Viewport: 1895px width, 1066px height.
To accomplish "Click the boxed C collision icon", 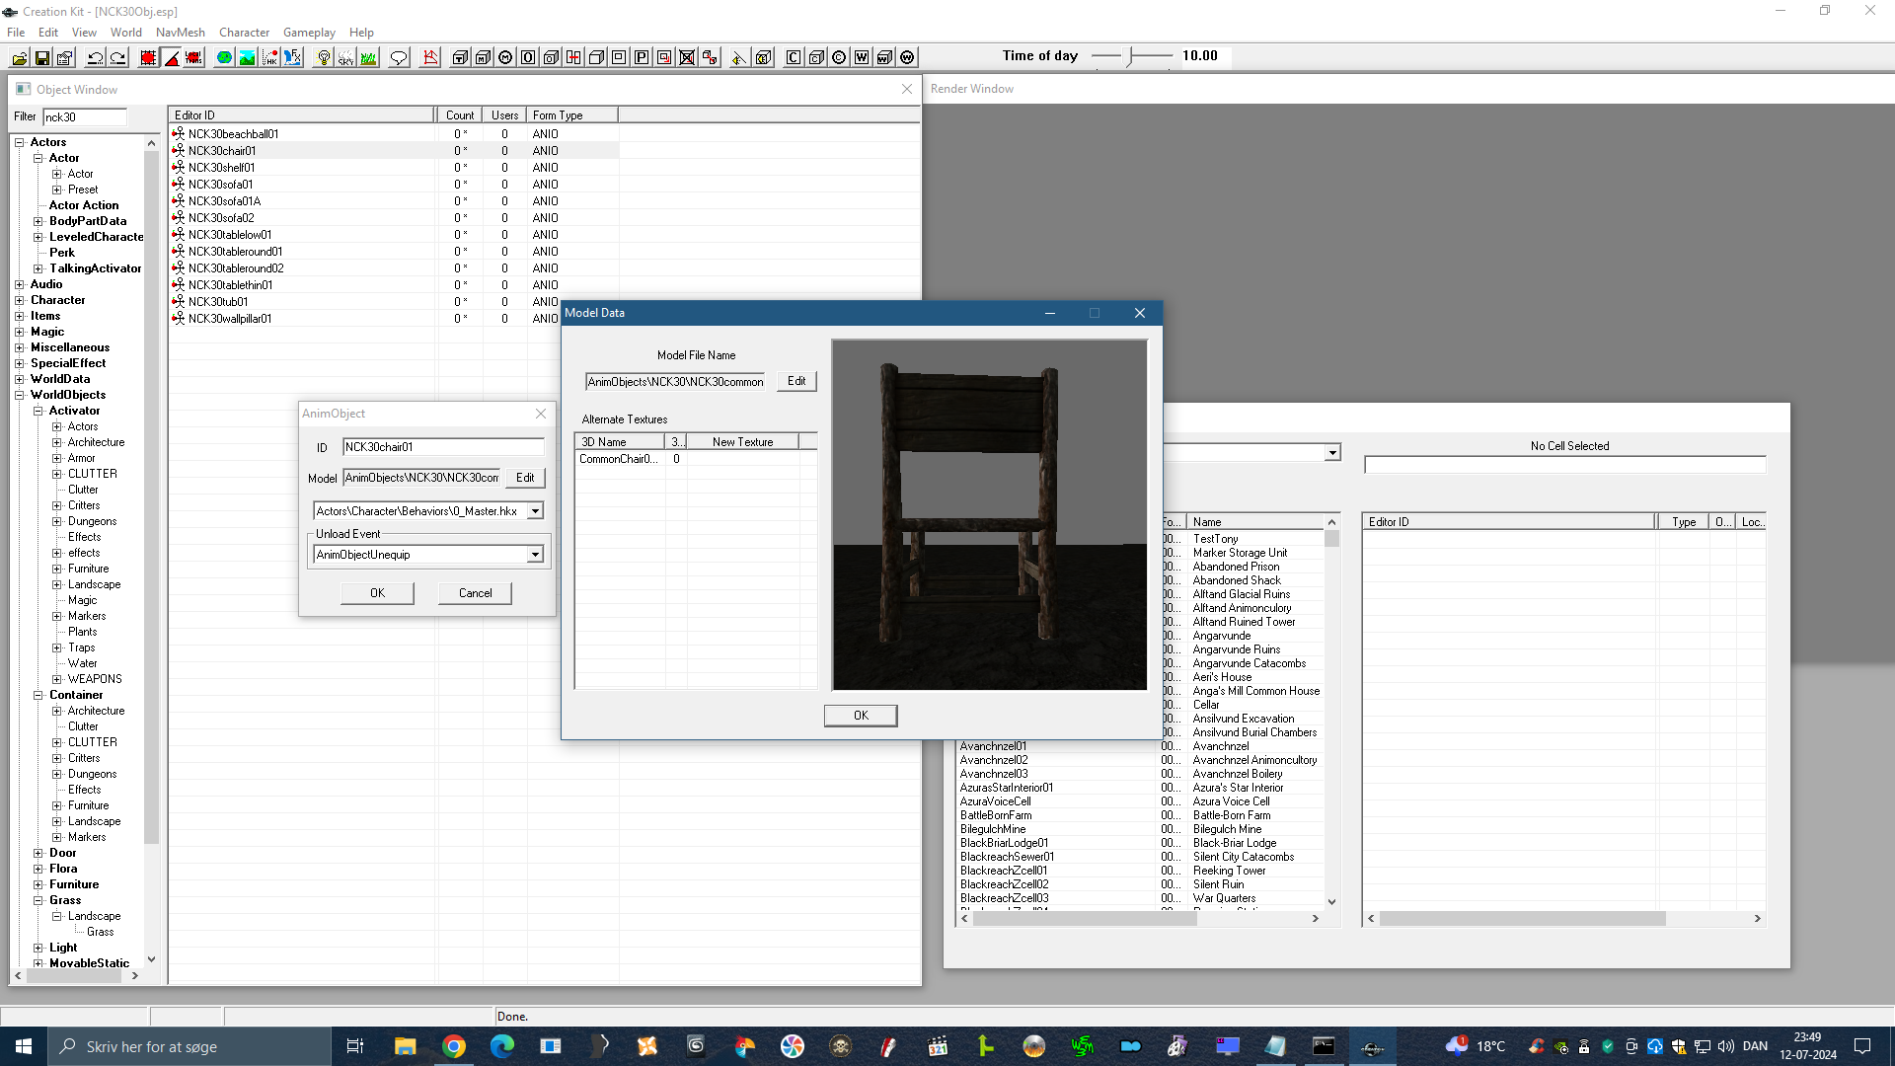I will [794, 57].
